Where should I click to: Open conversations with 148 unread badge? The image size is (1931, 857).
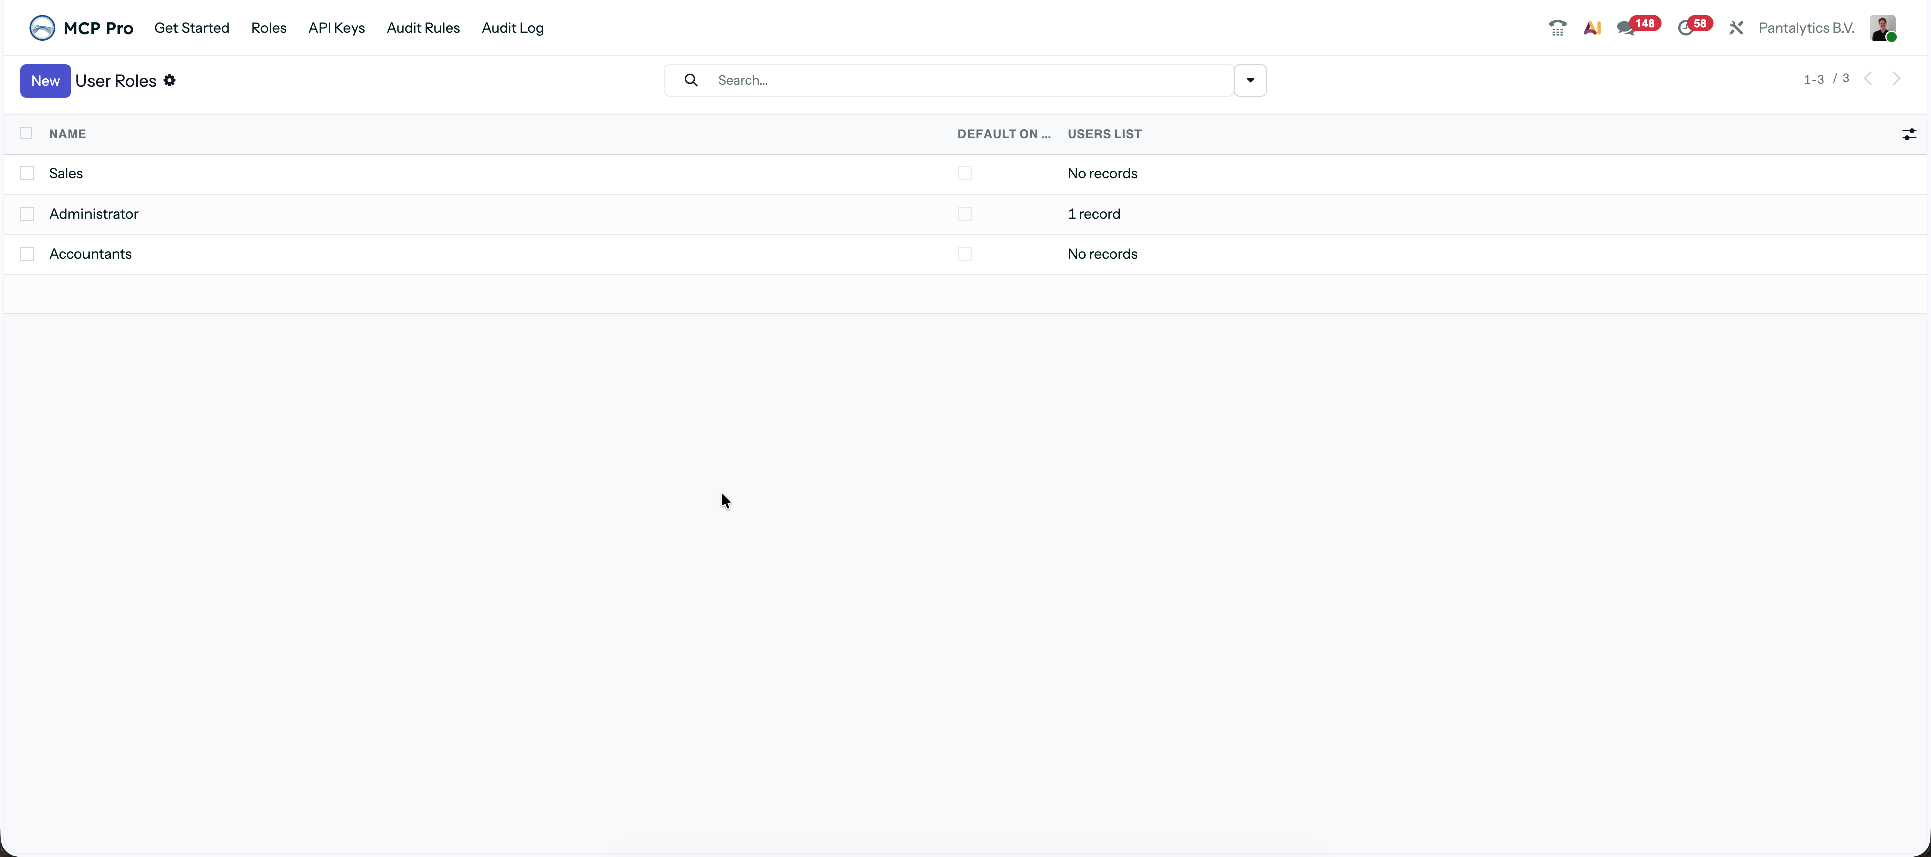pos(1639,26)
